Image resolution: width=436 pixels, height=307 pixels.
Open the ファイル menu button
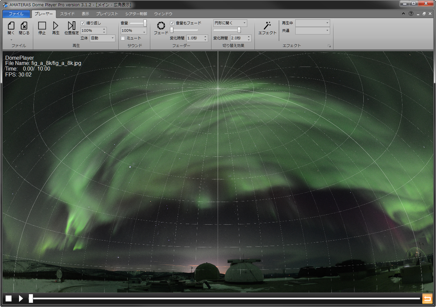point(16,14)
